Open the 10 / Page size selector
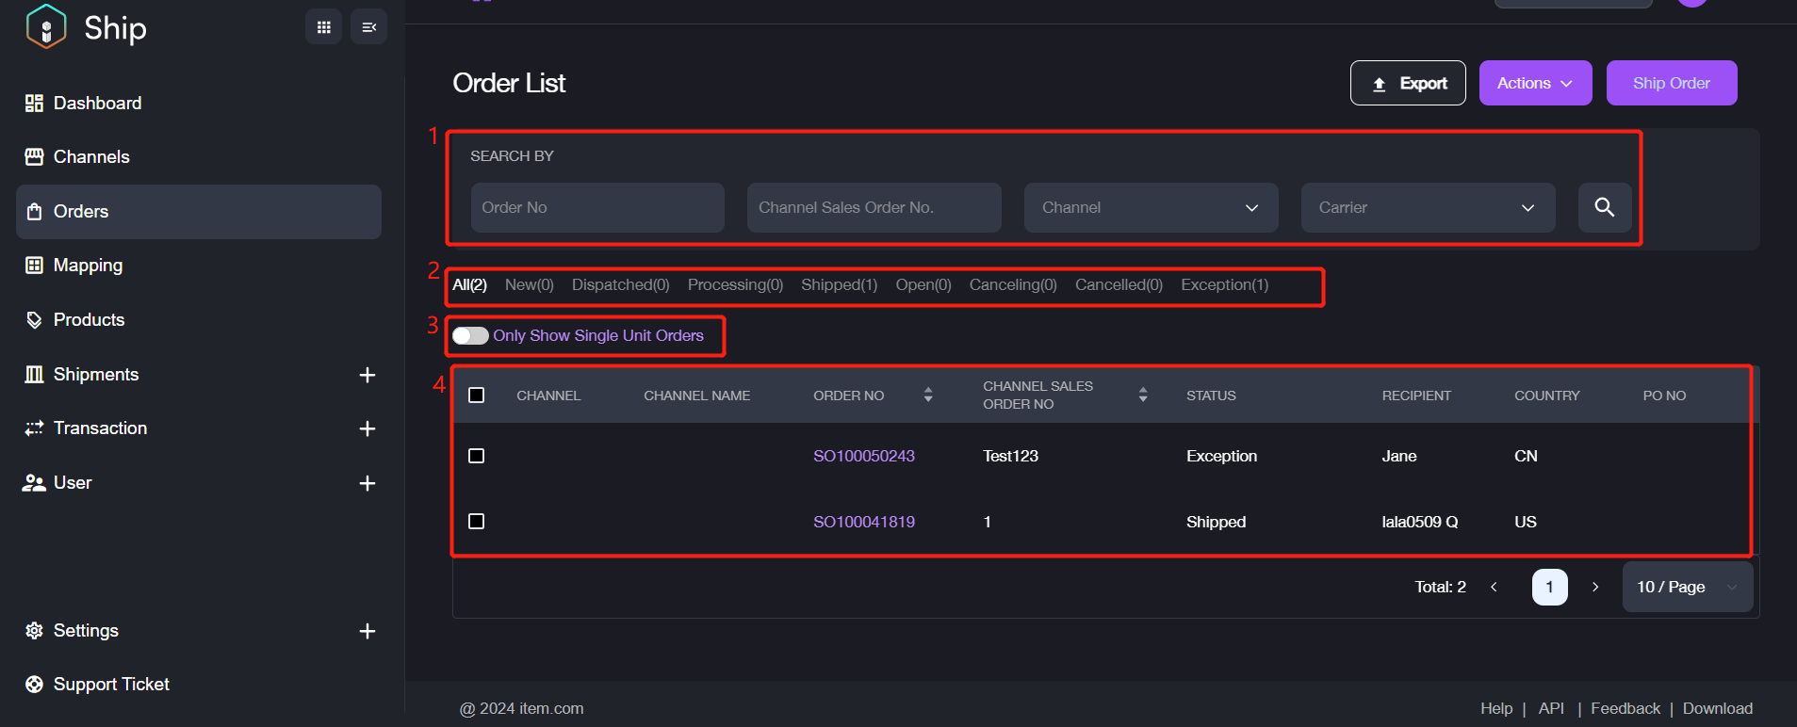1797x727 pixels. 1687,587
